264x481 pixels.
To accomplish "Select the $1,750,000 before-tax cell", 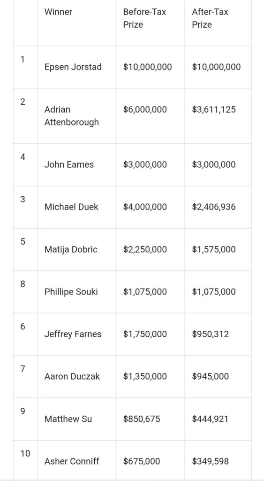I will coord(145,334).
